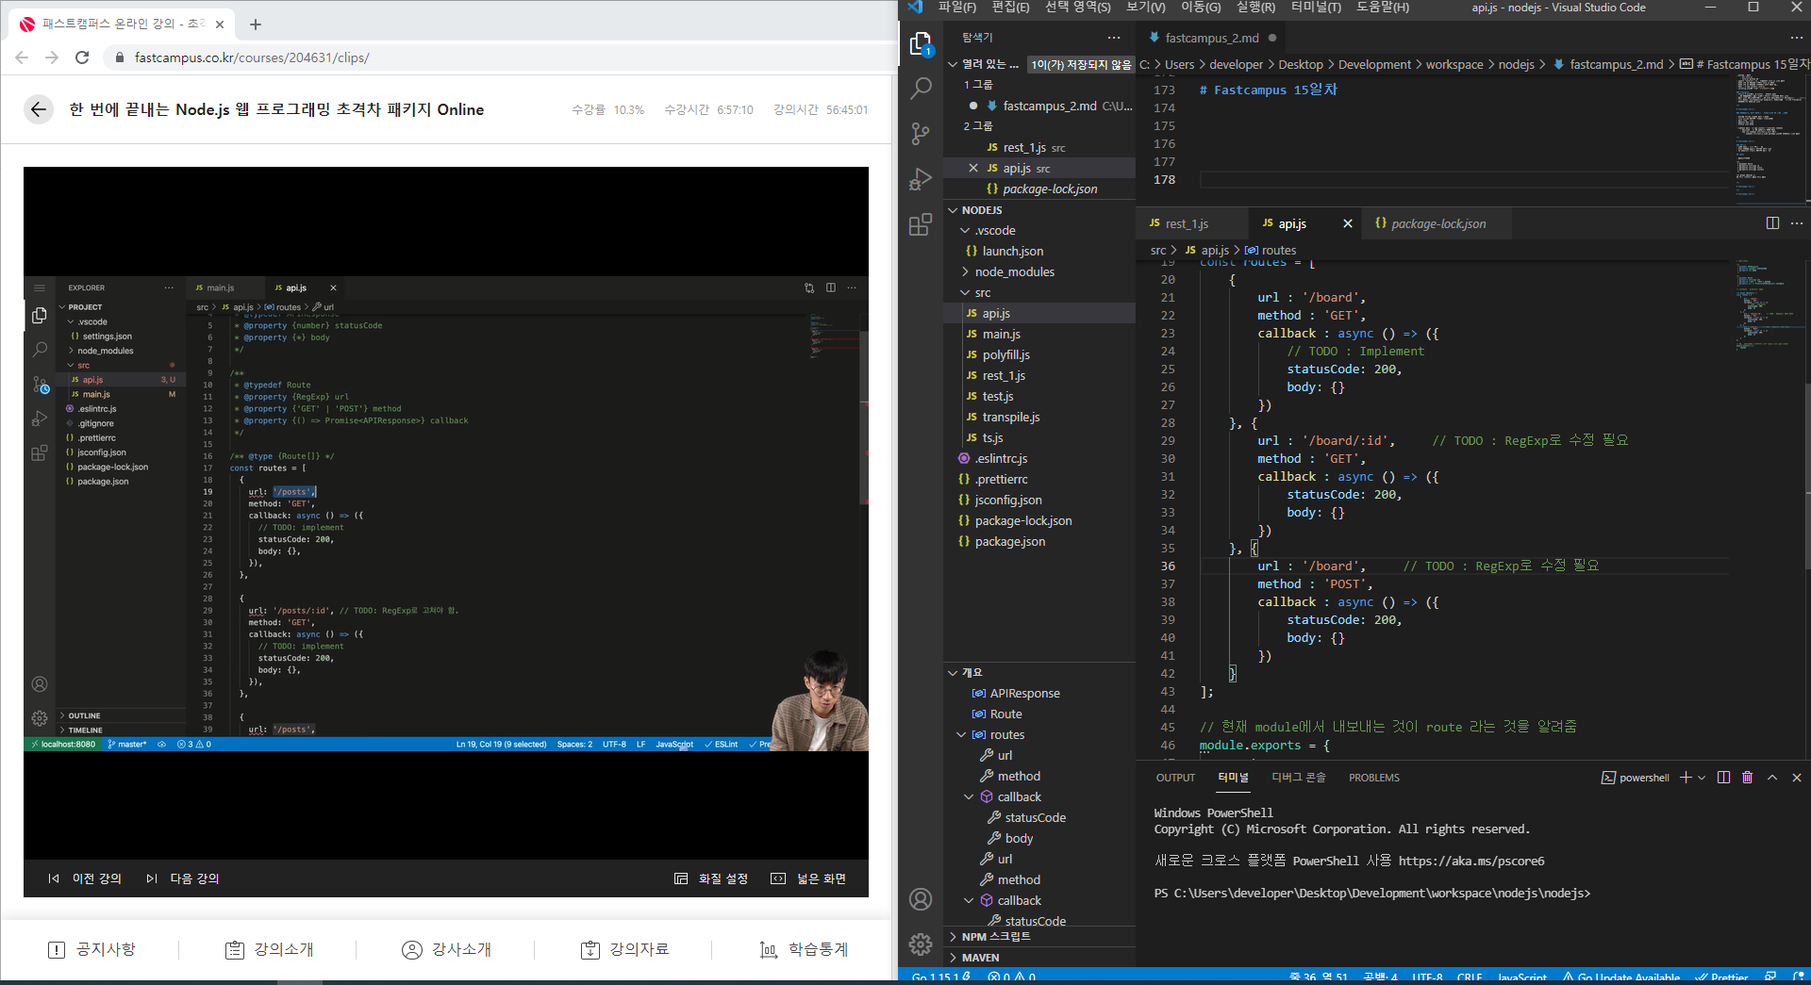Go to 다음 강의 next lecture
This screenshot has width=1811, height=985.
click(x=182, y=878)
